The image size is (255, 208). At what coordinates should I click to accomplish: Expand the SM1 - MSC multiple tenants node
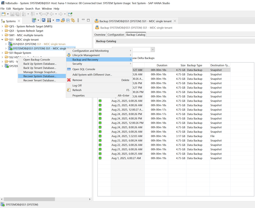tap(3, 35)
